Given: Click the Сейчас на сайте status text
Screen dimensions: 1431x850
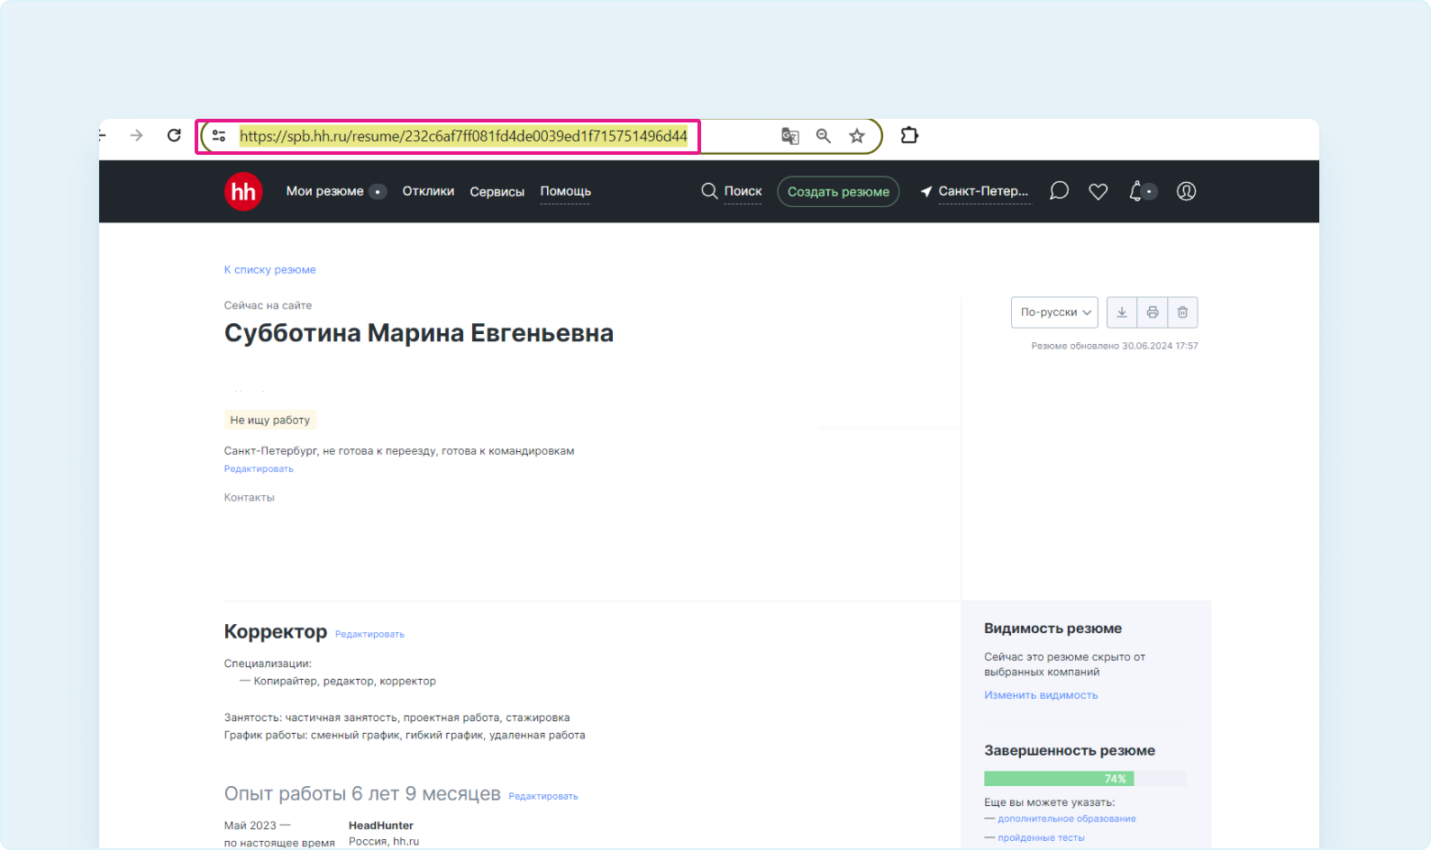Looking at the screenshot, I should click(x=268, y=305).
